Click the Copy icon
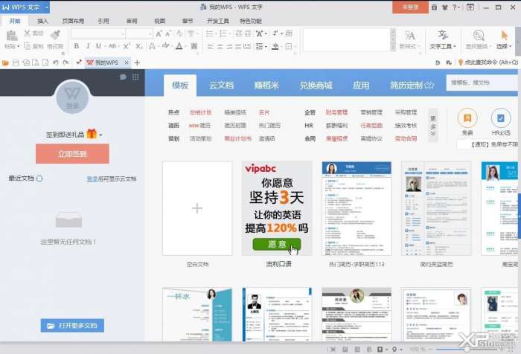The width and height of the screenshot is (521, 354). (28, 46)
